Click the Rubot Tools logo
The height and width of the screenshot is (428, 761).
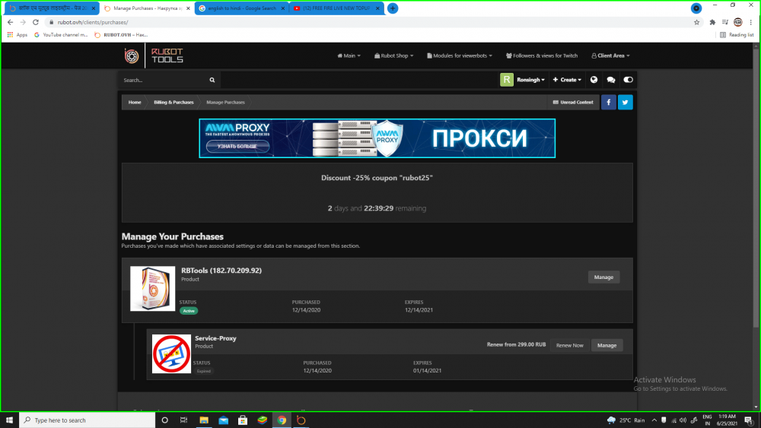tap(154, 55)
